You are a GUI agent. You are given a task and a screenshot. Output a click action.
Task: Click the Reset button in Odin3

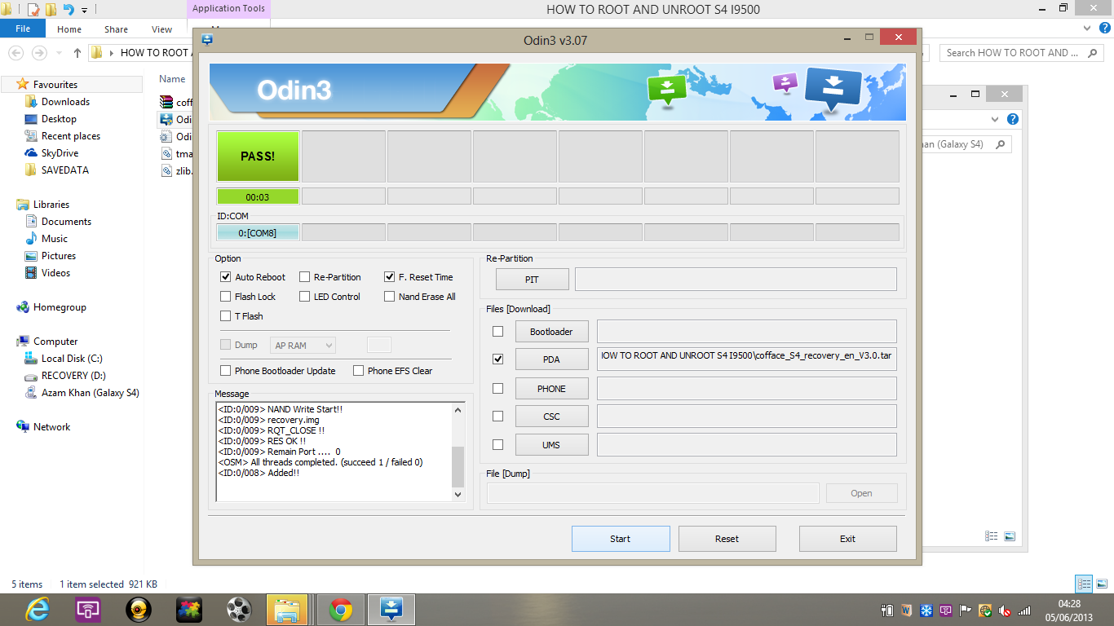tap(727, 539)
